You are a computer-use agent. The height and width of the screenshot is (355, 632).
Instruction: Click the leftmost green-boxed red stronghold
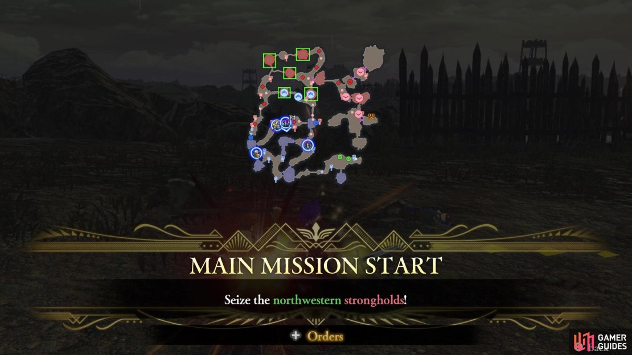click(269, 60)
